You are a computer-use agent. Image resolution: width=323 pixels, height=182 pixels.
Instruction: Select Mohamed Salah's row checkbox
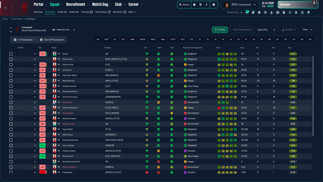11,119
